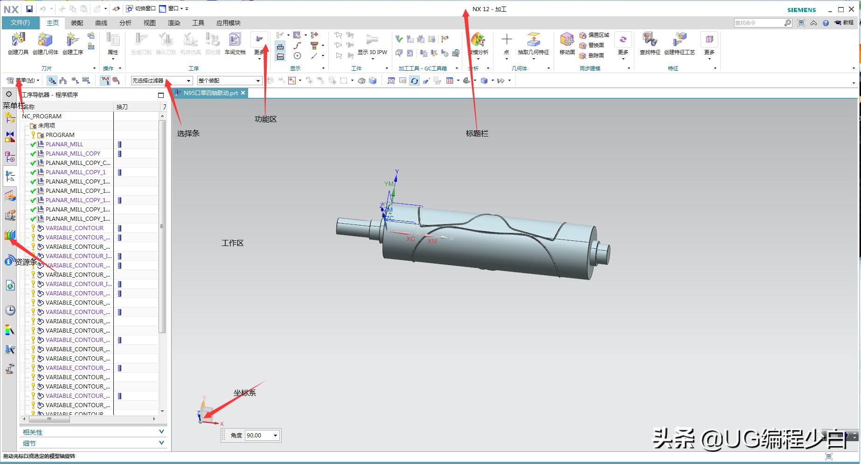Open the selection filter (无选择过滤器) dropdown
861x464 pixels.
pyautogui.click(x=161, y=81)
